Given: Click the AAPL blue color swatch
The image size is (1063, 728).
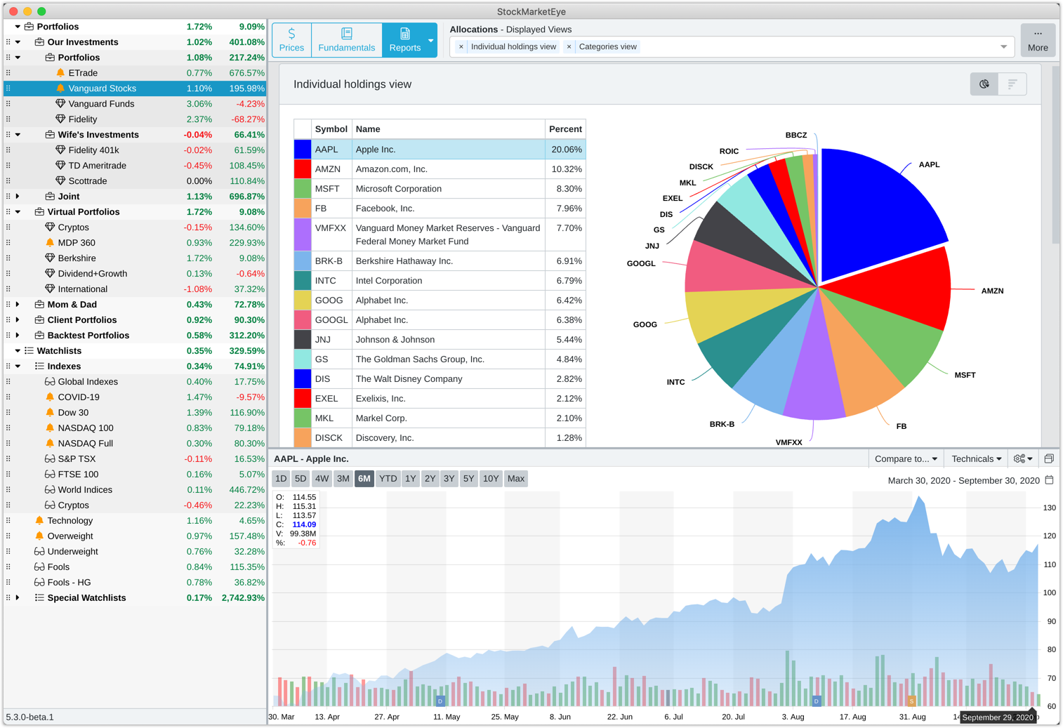Looking at the screenshot, I should pyautogui.click(x=303, y=150).
